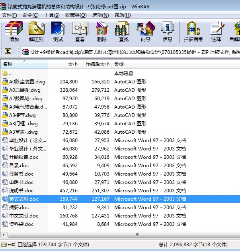
Task: Click the packed size value 251,307
Action: (x=100, y=190)
